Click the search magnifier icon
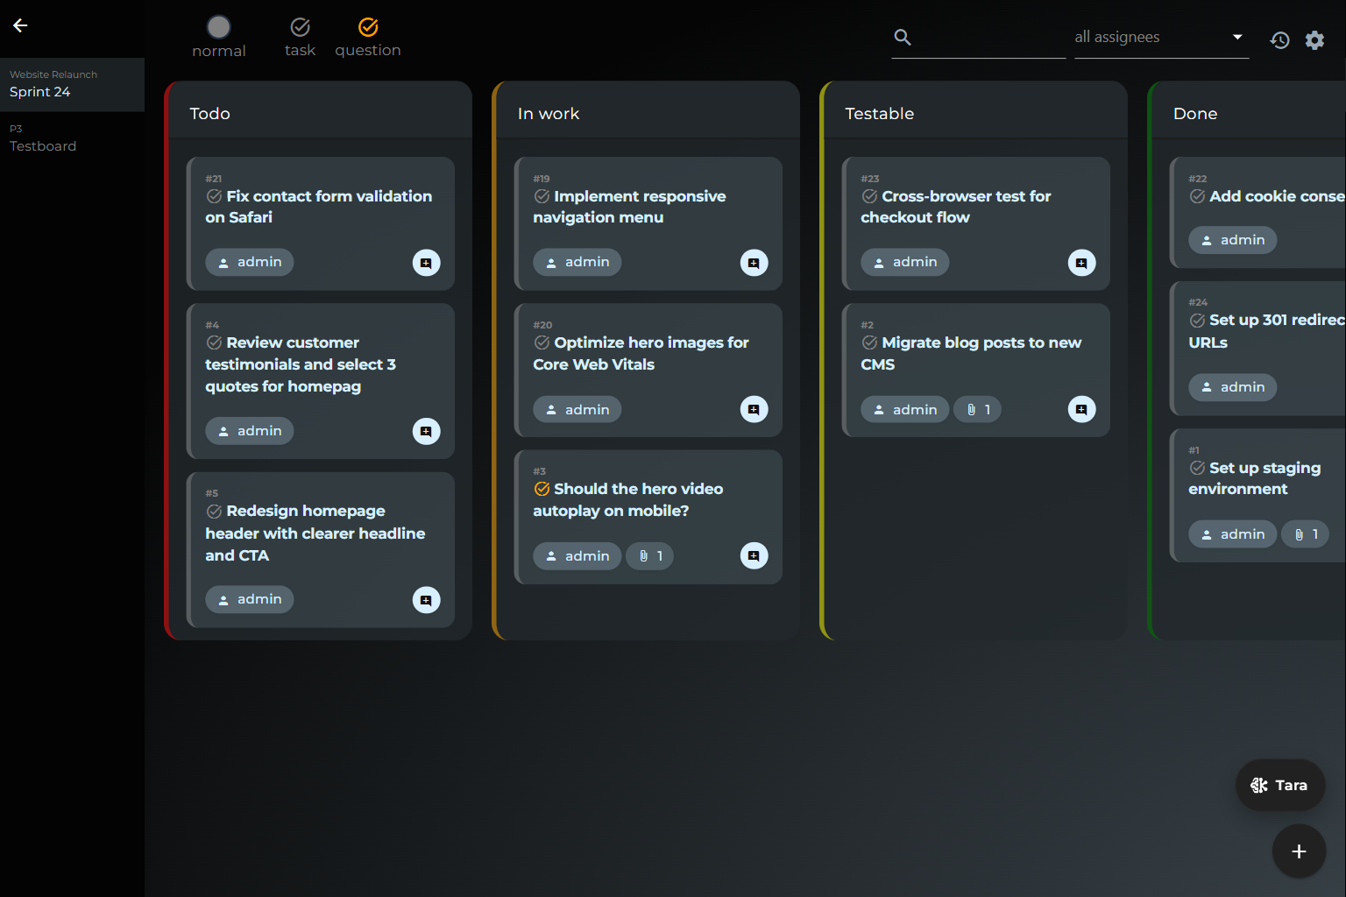Screen dimensions: 1346x897 pyautogui.click(x=903, y=37)
